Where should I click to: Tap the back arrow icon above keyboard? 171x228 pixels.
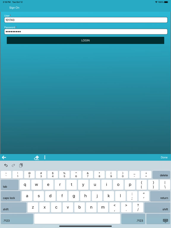coord(4,157)
